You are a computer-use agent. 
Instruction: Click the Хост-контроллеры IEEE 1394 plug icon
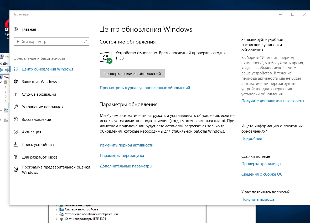pyautogui.click(x=61, y=219)
